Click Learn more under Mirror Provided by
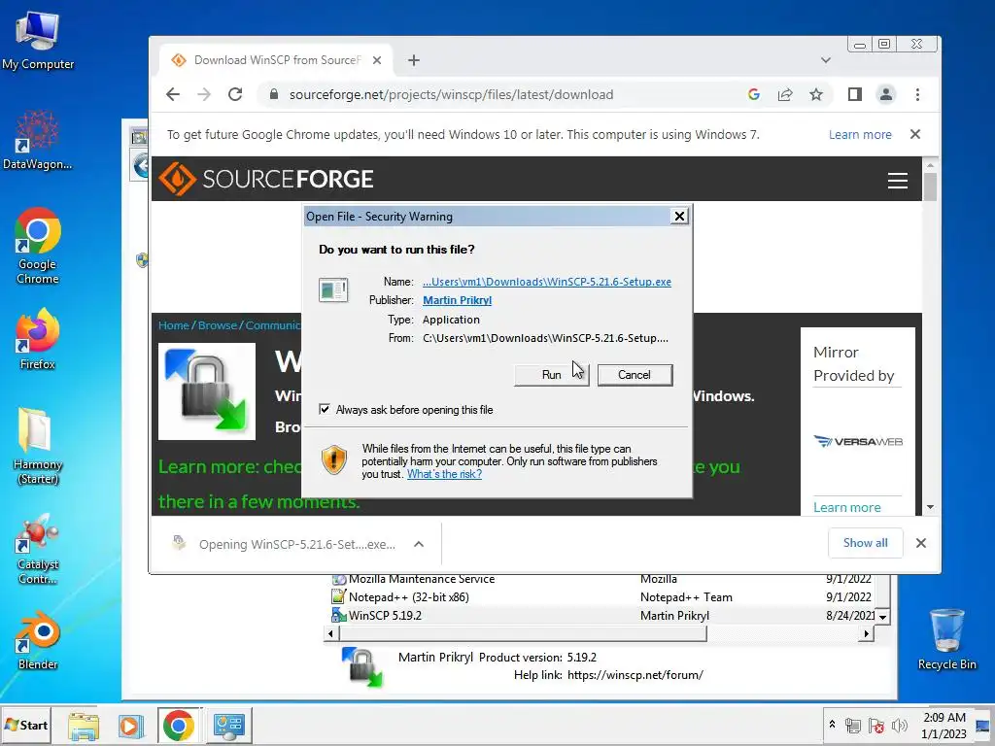The image size is (995, 746). click(846, 507)
